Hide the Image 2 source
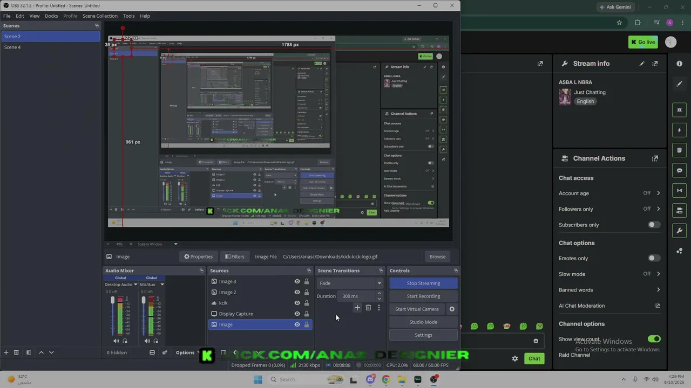 point(297,292)
